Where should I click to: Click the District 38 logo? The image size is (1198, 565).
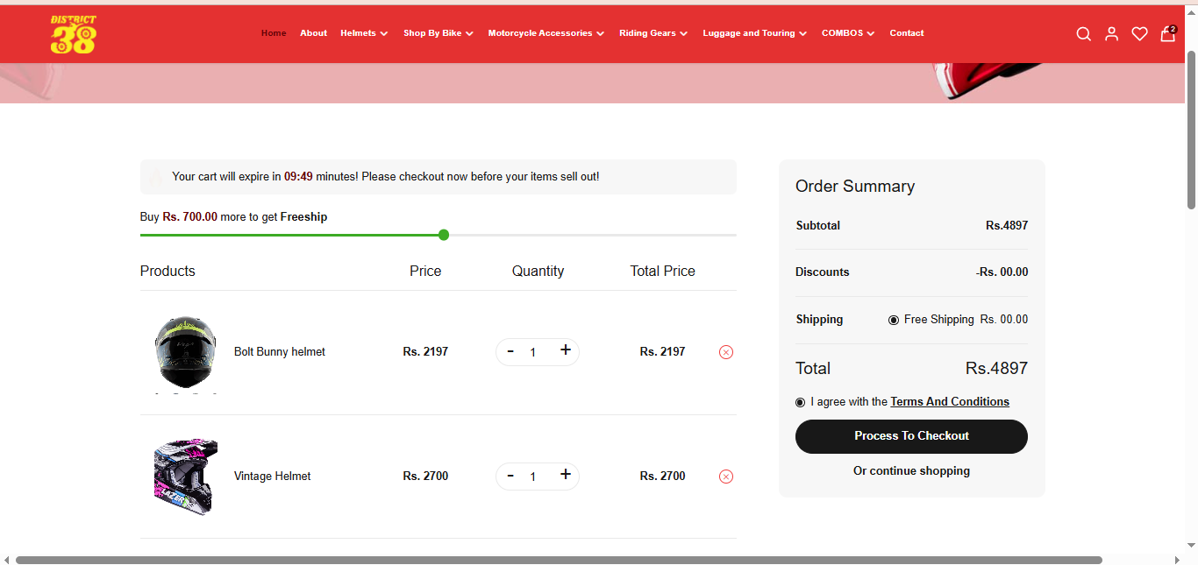[74, 34]
